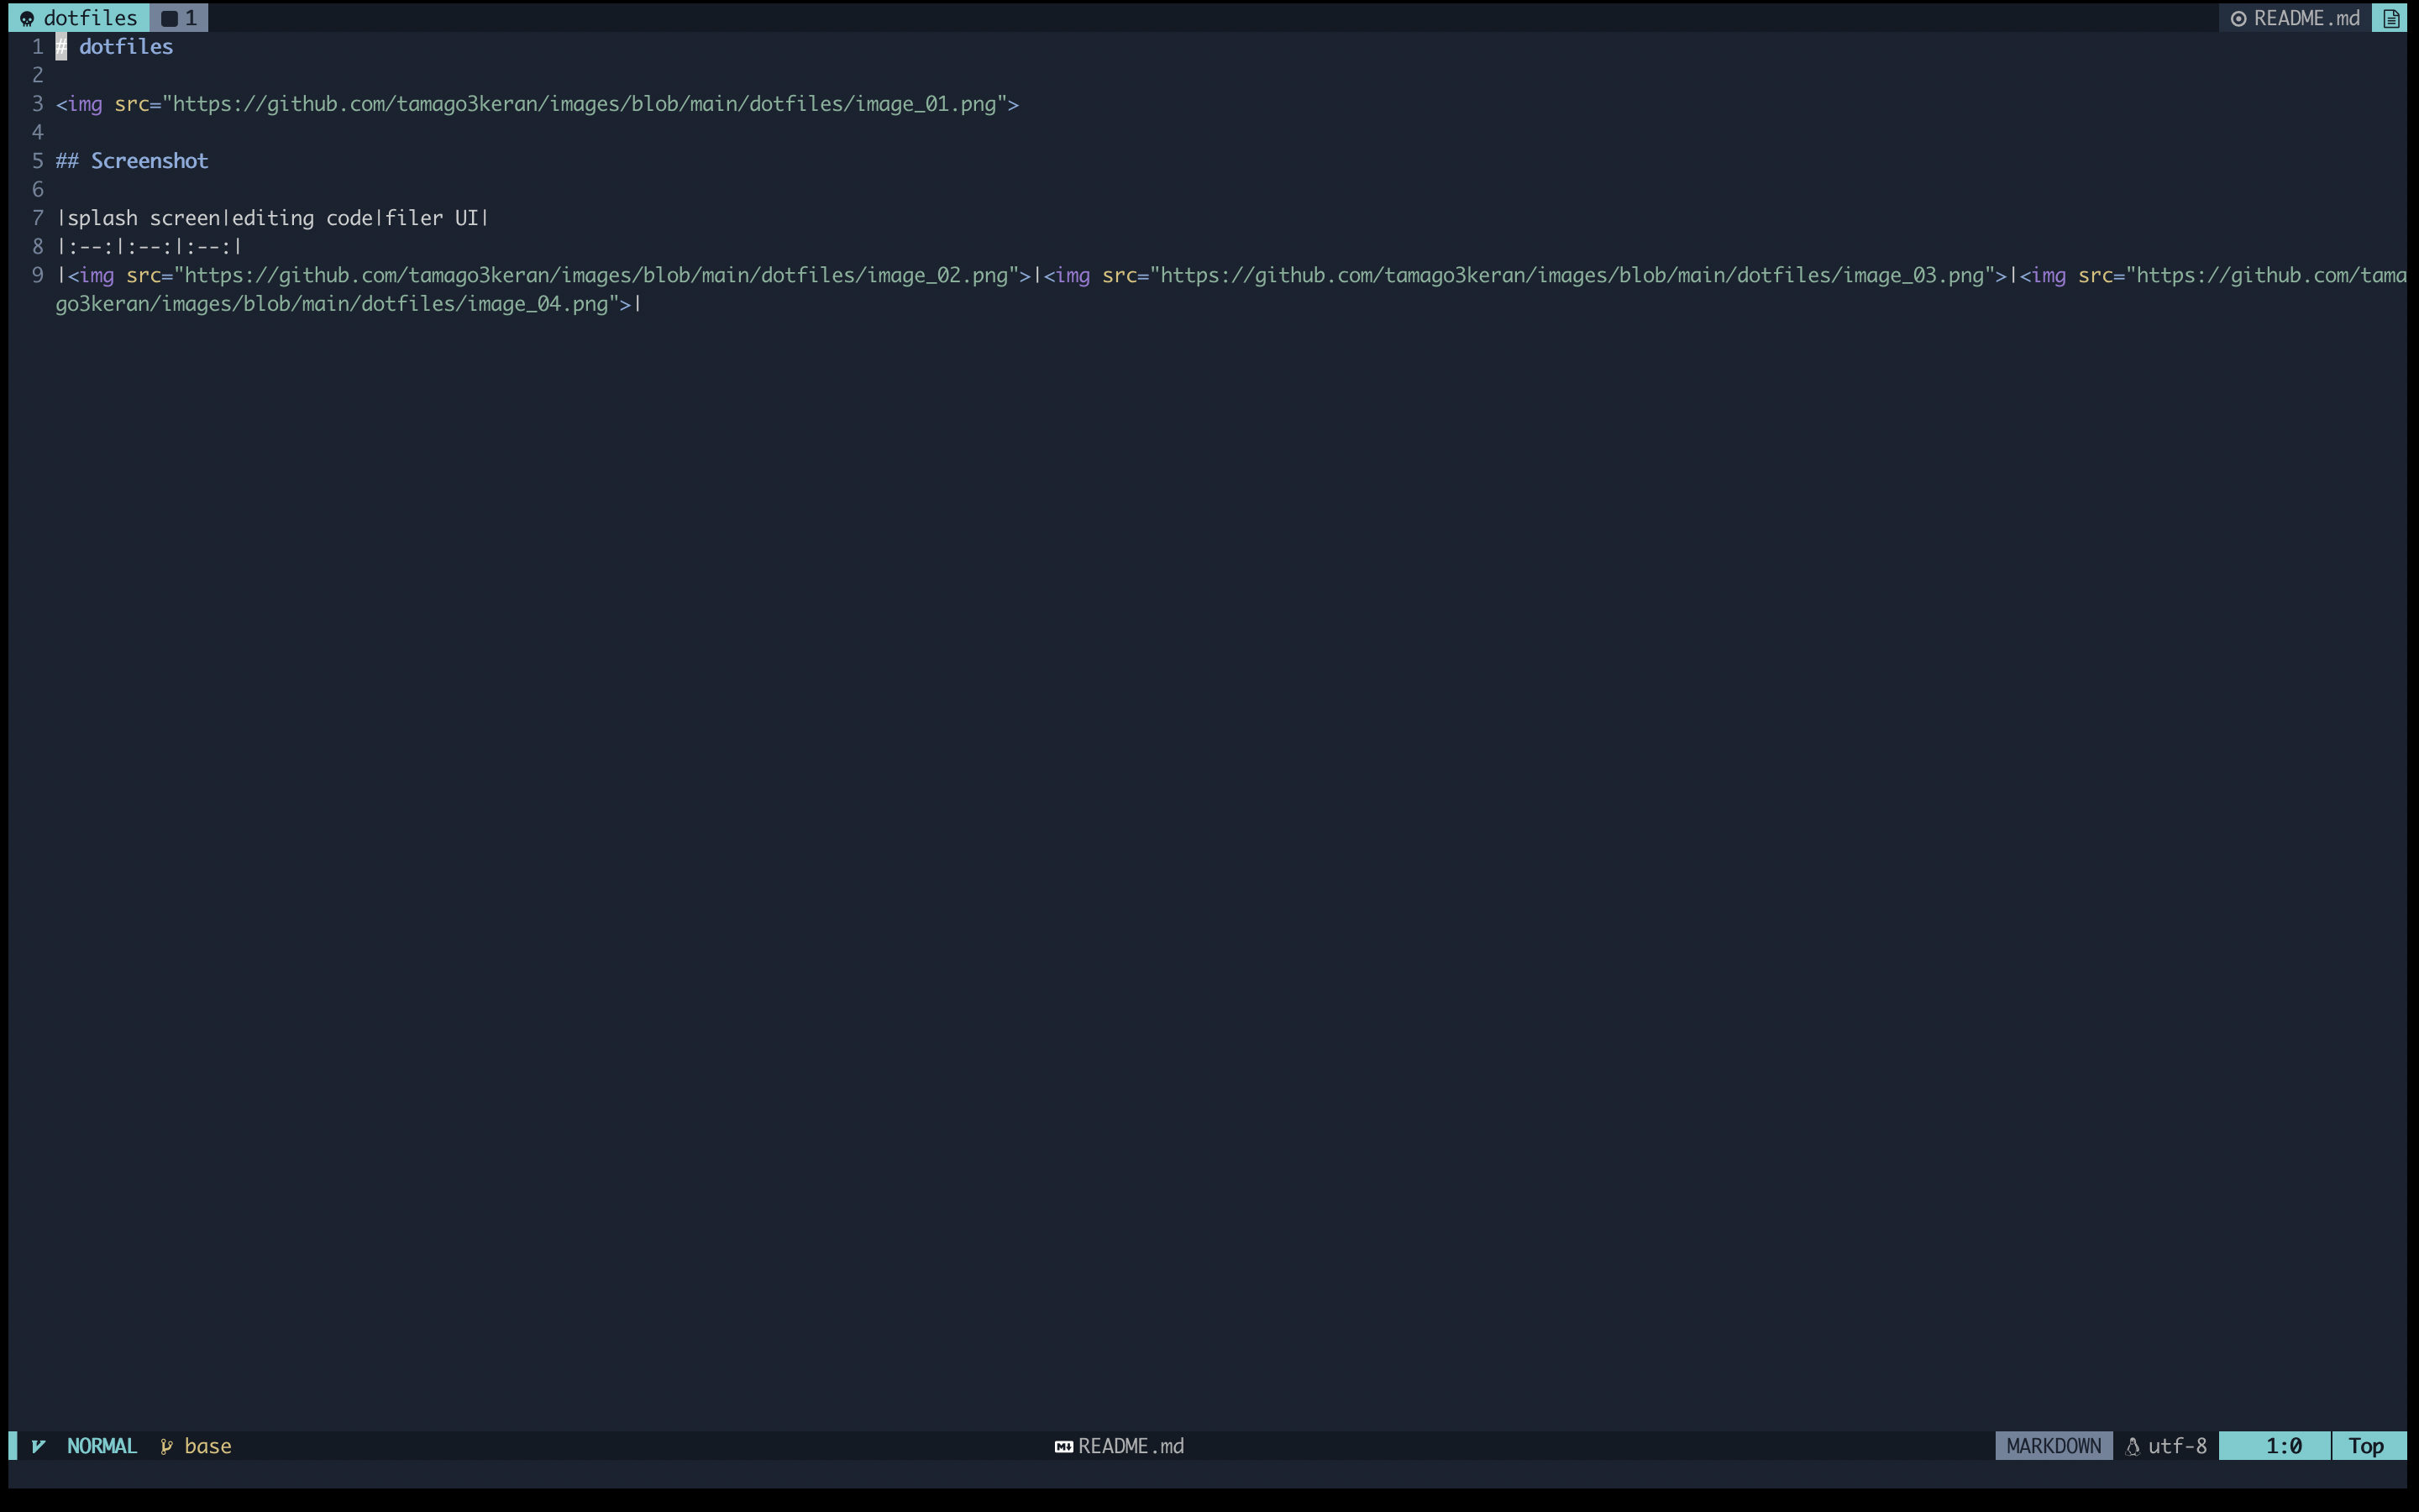Click the git branch icon beside base

[167, 1446]
